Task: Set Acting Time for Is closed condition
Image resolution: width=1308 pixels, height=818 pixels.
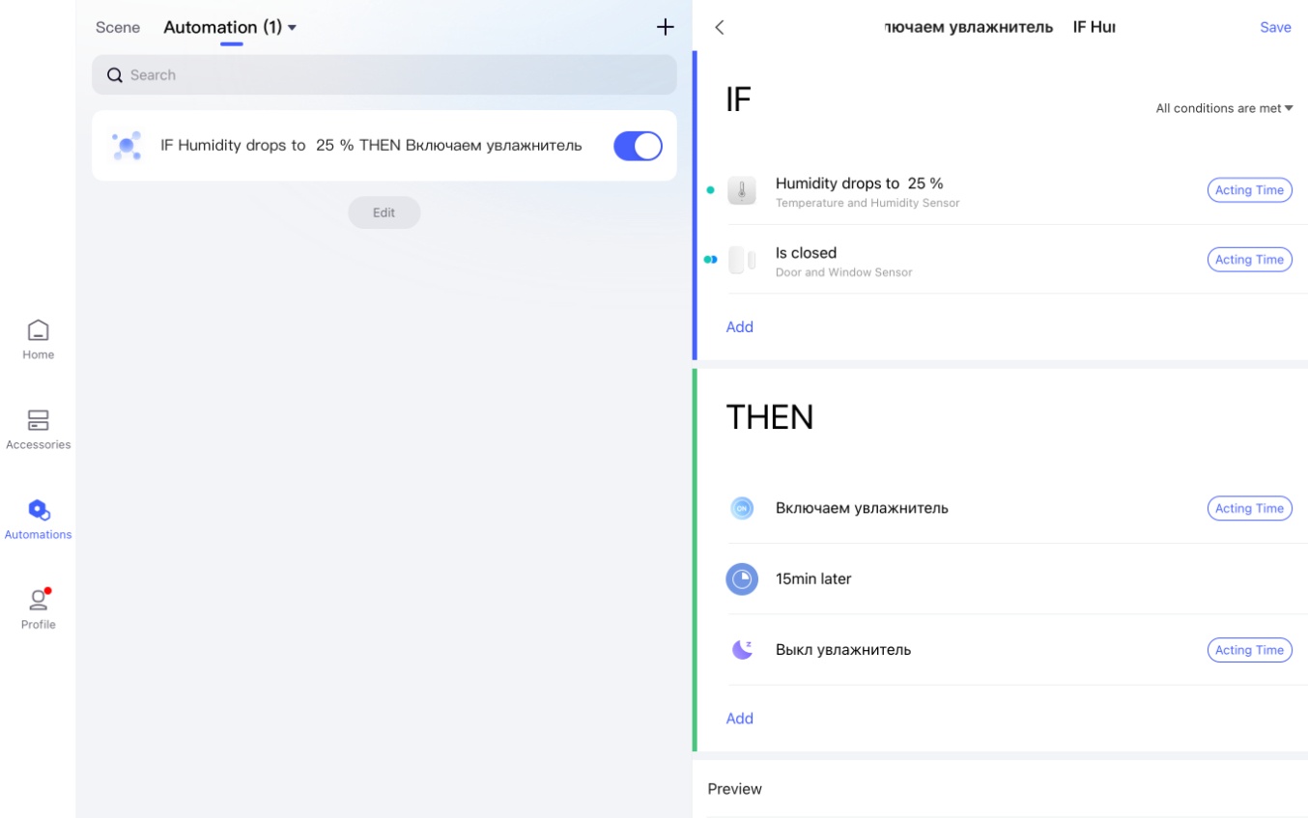Action: pos(1249,260)
